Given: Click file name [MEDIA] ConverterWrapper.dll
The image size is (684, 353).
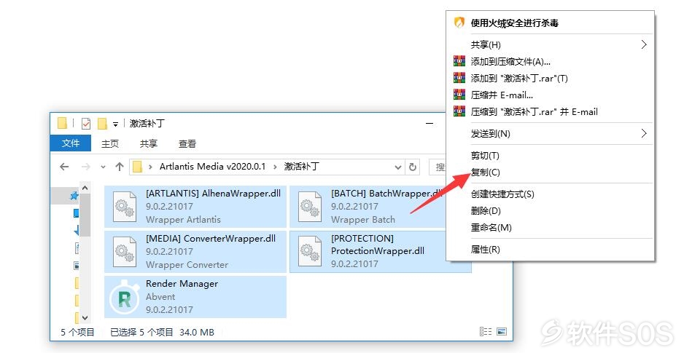Looking at the screenshot, I should pyautogui.click(x=211, y=239).
